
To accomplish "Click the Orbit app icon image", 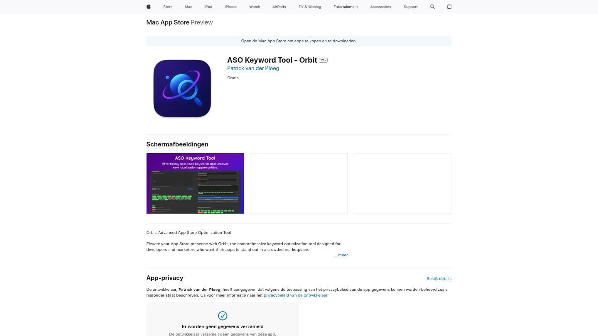I will (182, 88).
